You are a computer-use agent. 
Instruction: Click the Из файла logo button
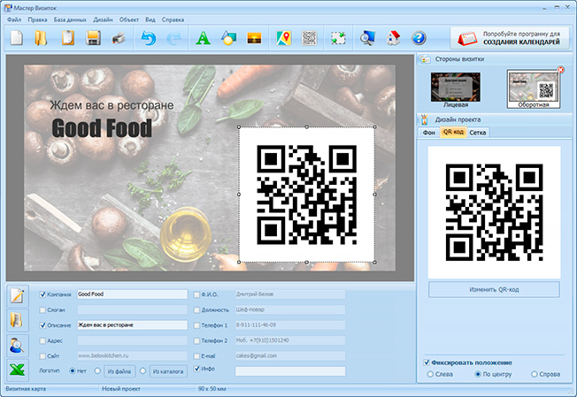pos(119,371)
